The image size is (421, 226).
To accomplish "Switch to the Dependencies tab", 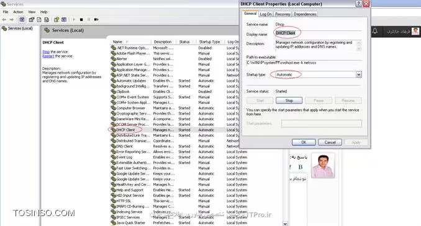I will pyautogui.click(x=305, y=14).
